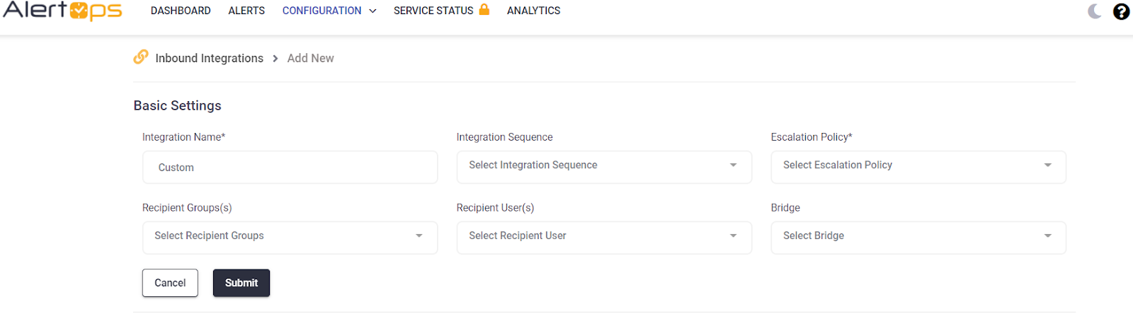Open the help question mark icon
Viewport: 1133px width, 326px height.
click(x=1121, y=11)
